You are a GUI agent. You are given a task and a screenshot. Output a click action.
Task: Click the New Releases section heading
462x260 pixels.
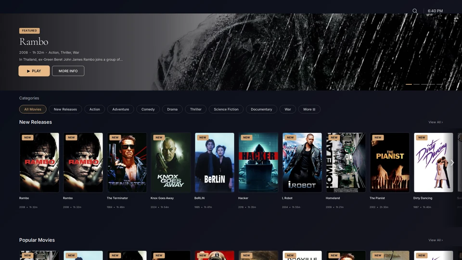click(x=35, y=122)
